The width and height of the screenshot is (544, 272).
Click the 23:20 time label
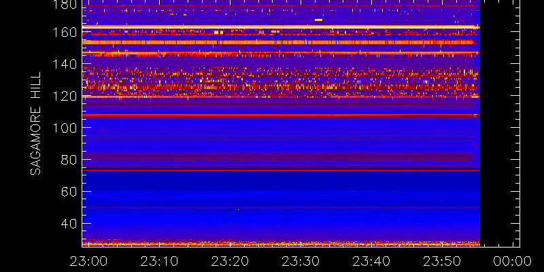point(230,261)
